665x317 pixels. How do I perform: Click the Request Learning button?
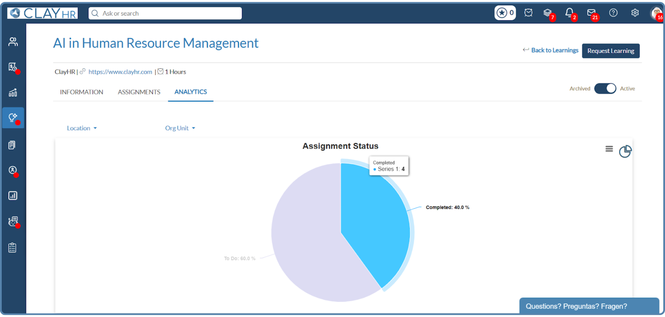[611, 51]
